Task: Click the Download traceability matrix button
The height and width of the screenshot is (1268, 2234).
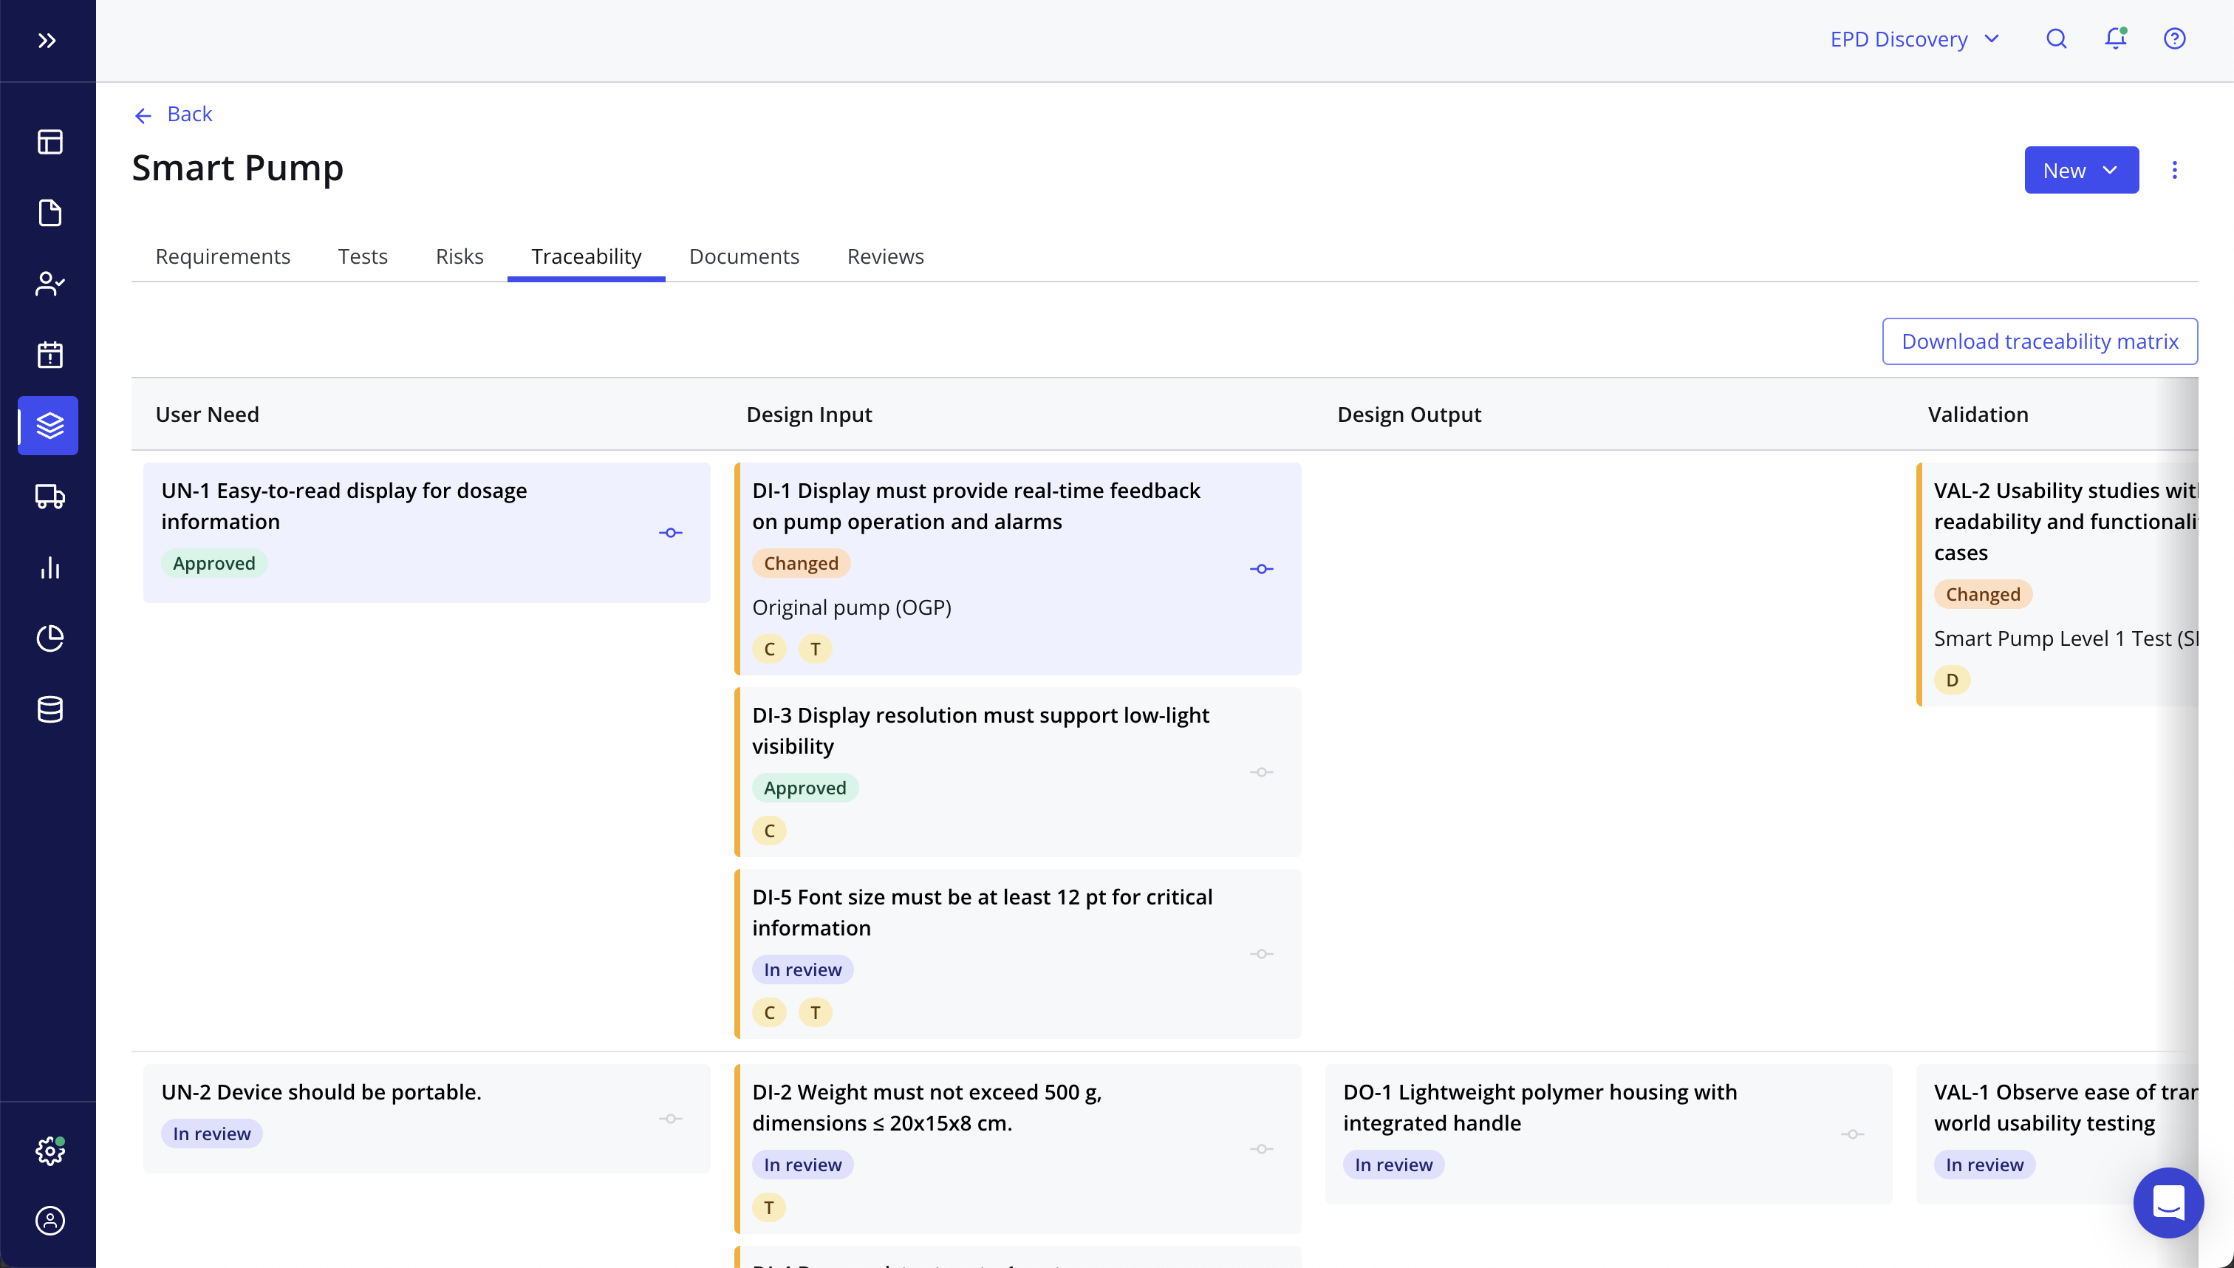Action: (x=2040, y=341)
